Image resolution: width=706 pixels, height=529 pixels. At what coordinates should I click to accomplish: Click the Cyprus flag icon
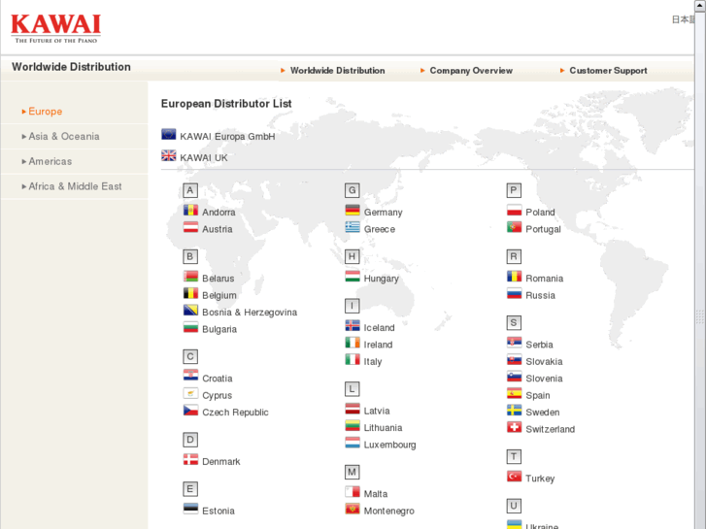pyautogui.click(x=190, y=393)
